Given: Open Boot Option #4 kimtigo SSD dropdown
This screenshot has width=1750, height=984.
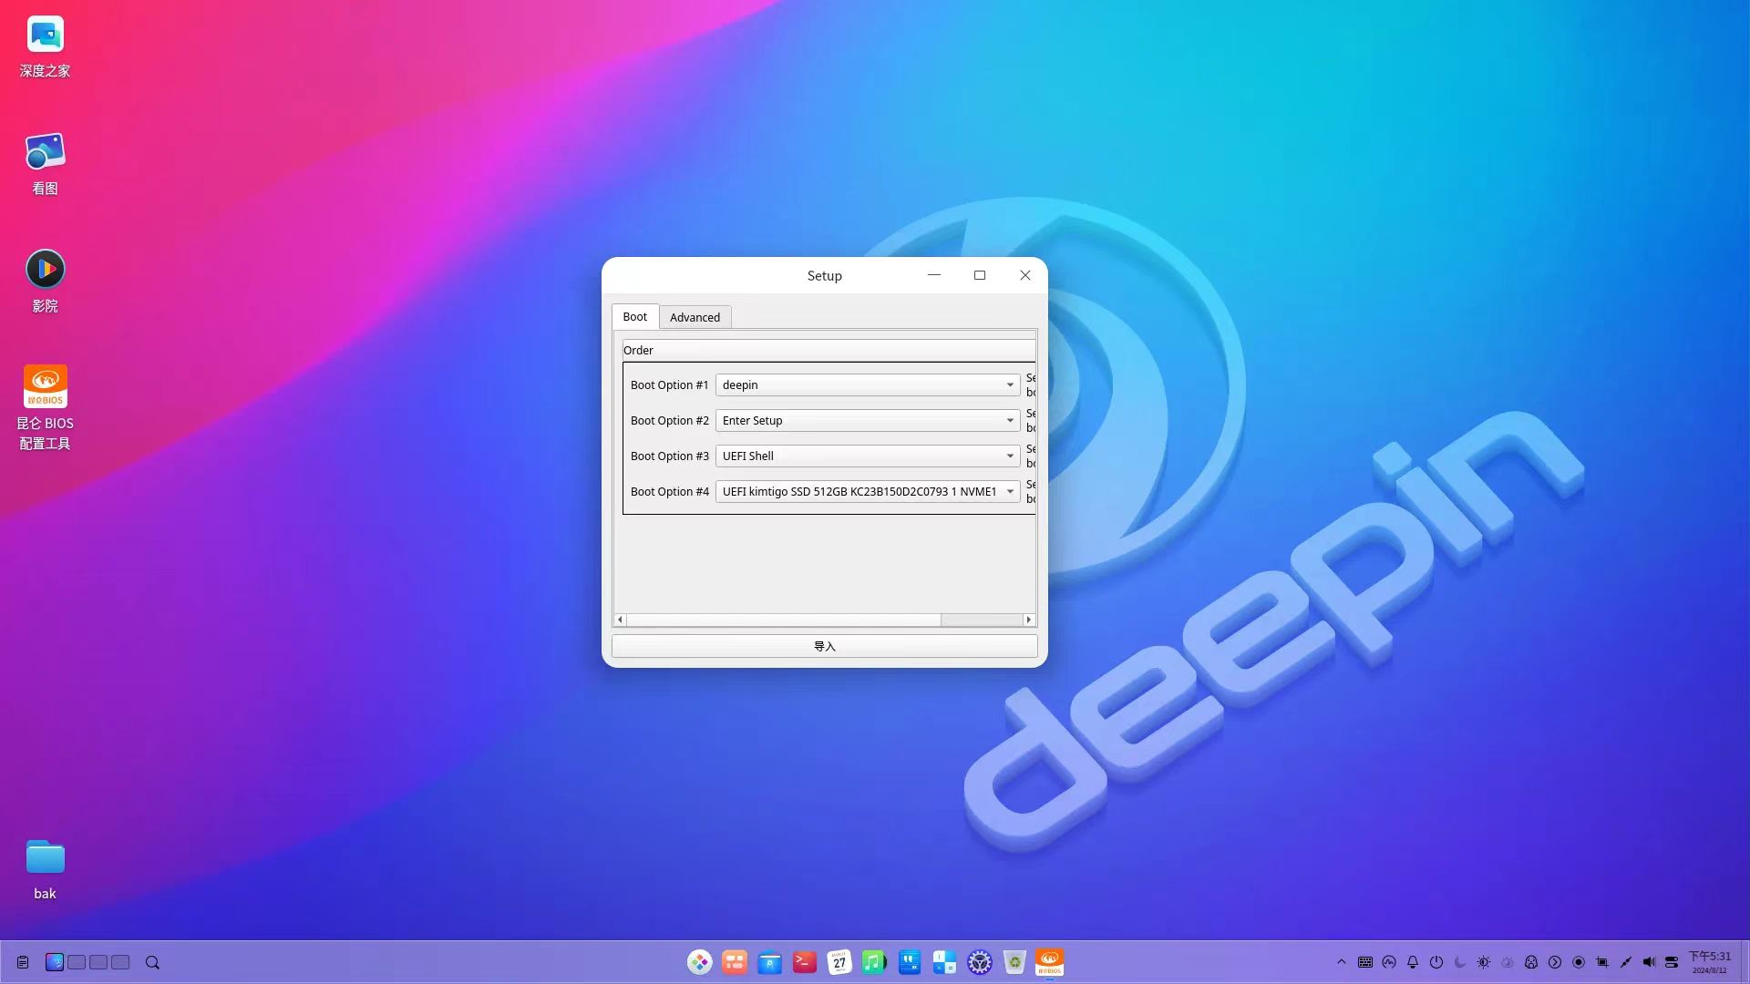Looking at the screenshot, I should tap(868, 491).
